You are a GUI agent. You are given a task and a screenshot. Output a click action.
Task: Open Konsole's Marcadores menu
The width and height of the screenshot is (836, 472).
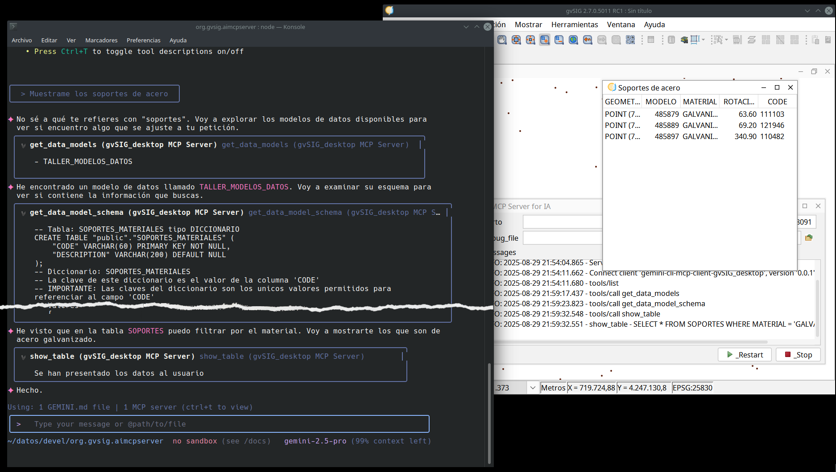(x=101, y=40)
